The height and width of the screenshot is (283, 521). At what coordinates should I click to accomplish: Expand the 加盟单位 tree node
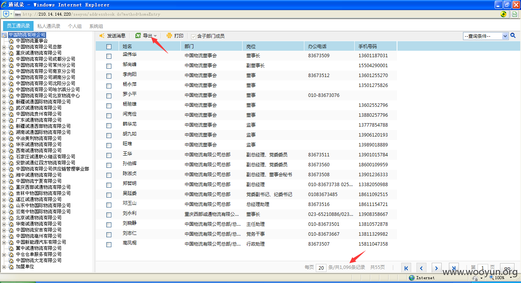pyautogui.click(x=4, y=267)
